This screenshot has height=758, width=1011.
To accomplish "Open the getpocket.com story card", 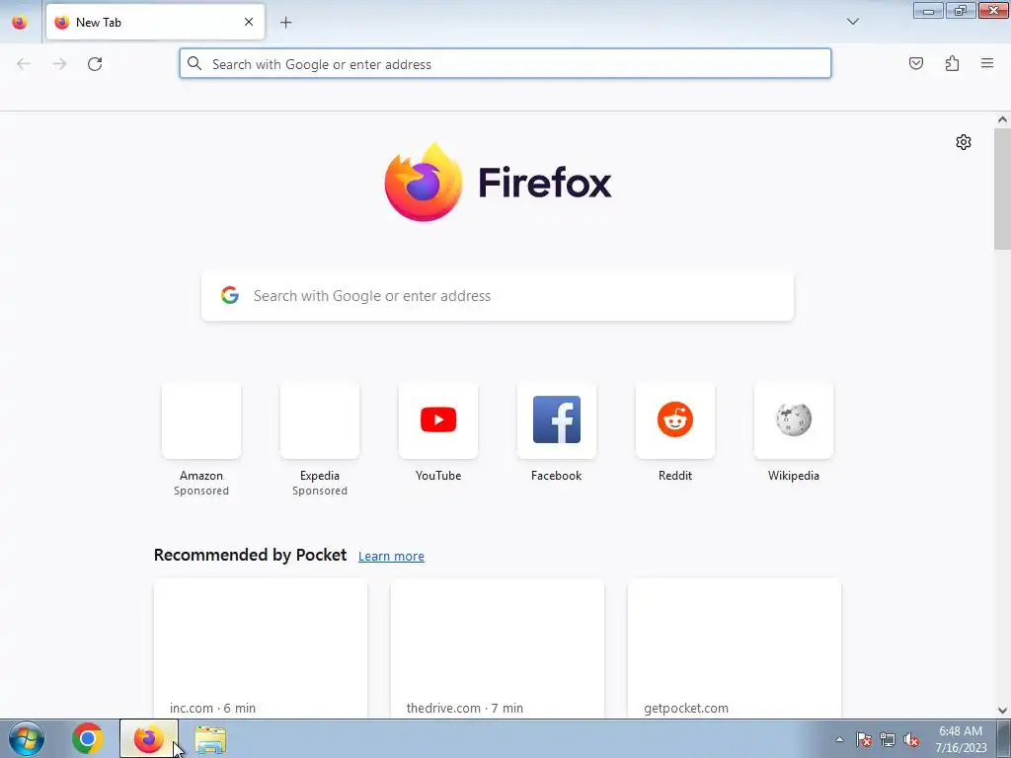I will tap(735, 648).
